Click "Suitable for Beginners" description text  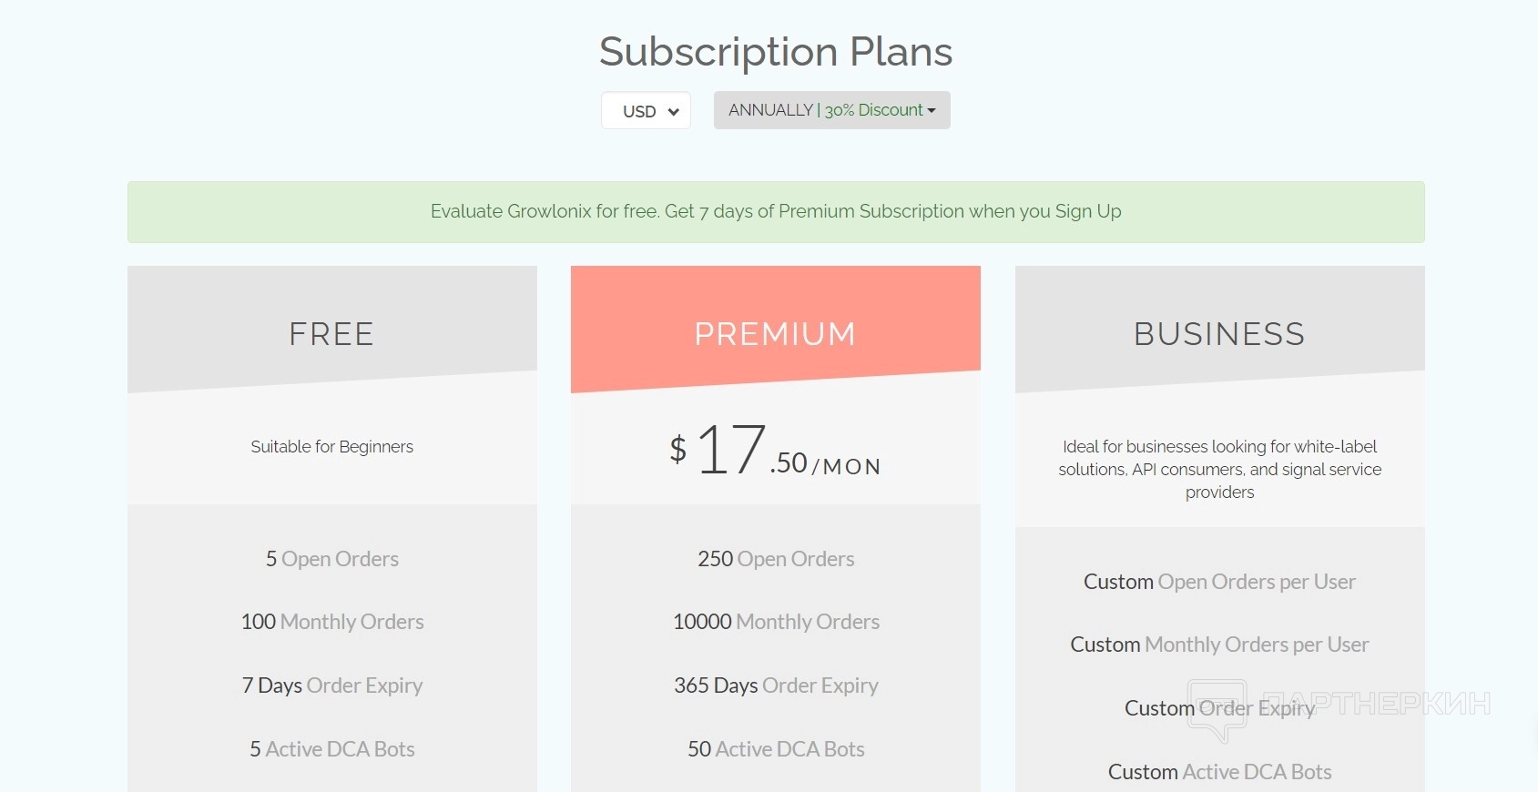pyautogui.click(x=331, y=447)
